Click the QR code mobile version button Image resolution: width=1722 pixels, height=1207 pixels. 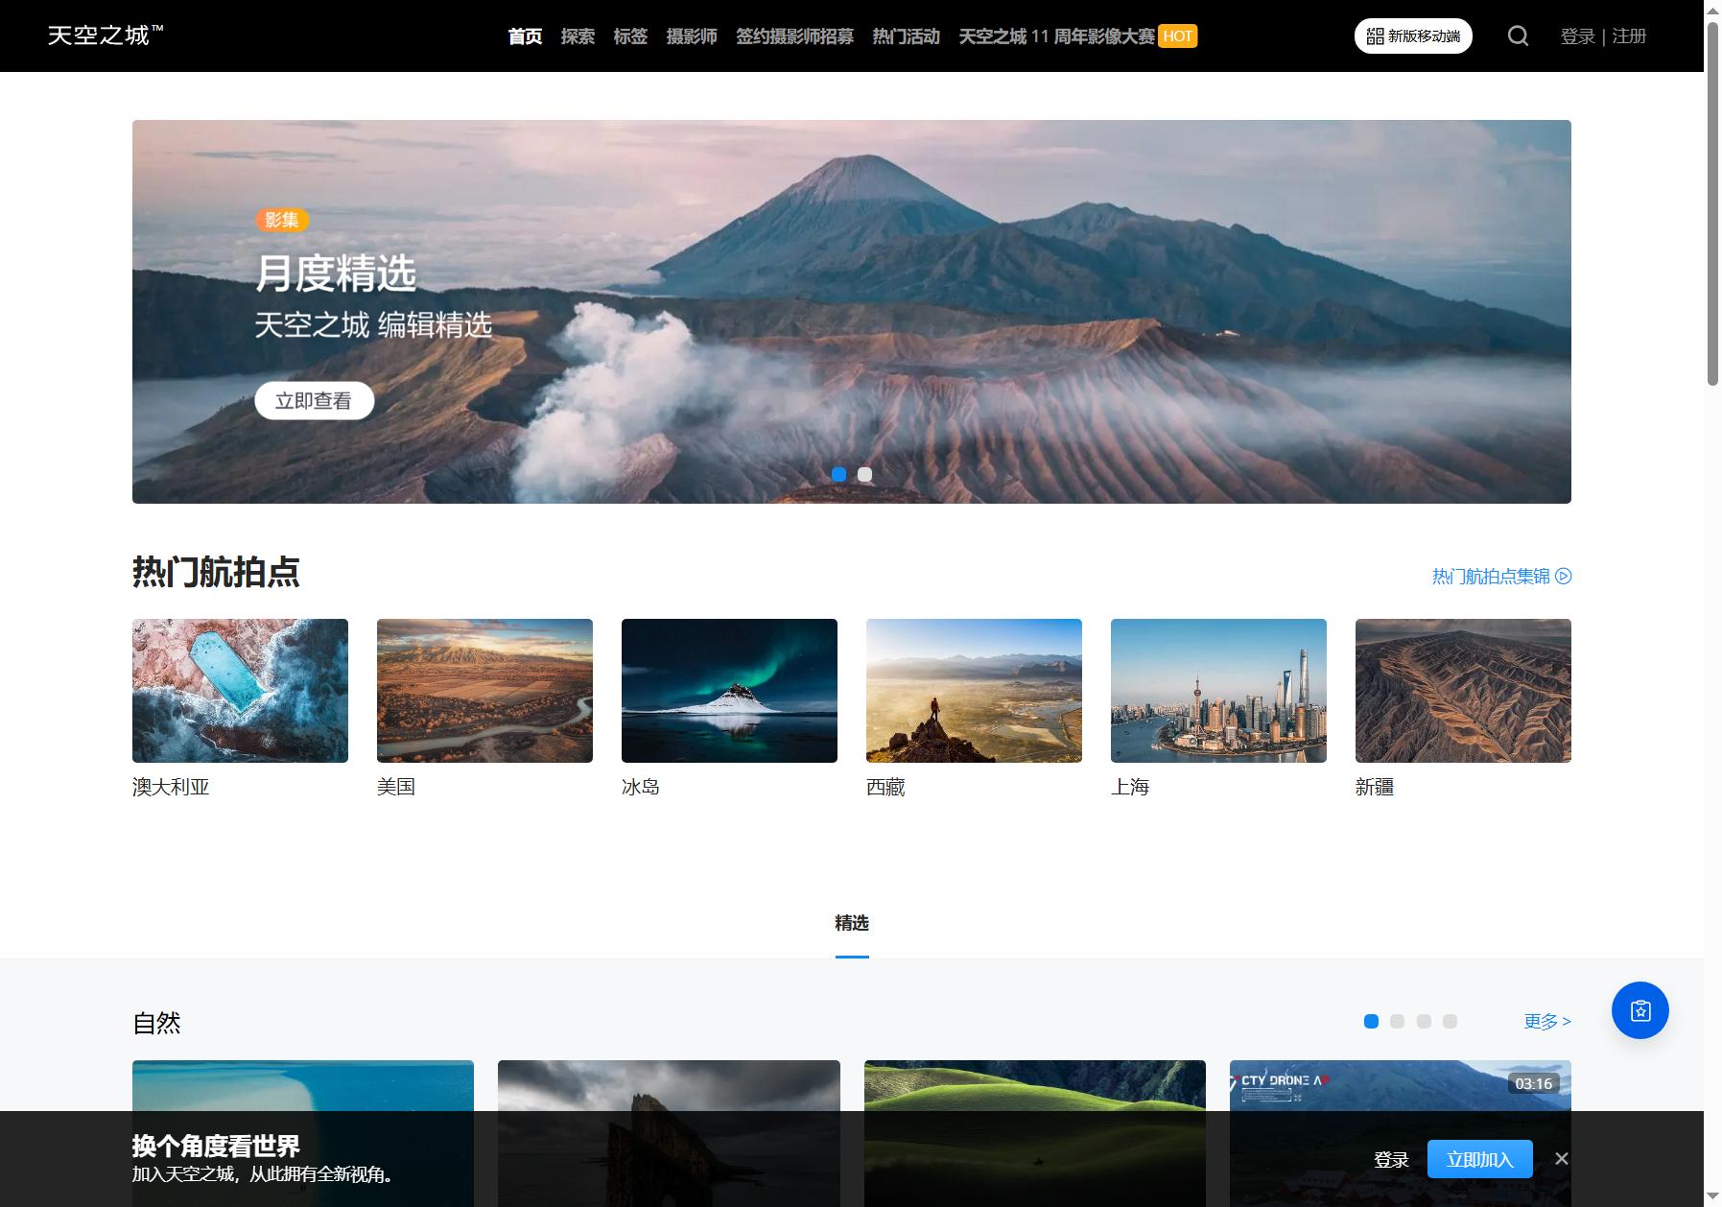coord(1413,36)
